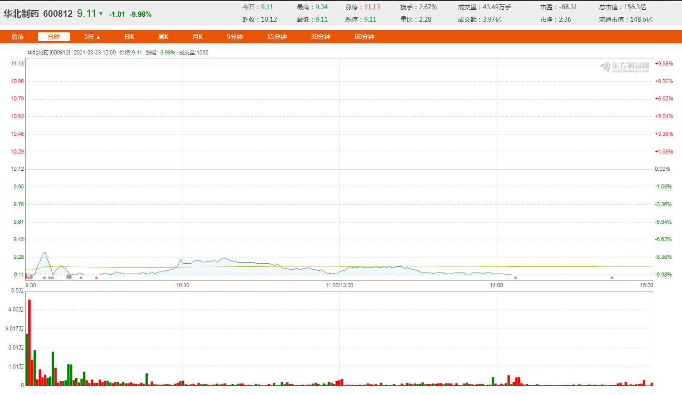Choose the 15分钟 interval
Image resolution: width=682 pixels, height=395 pixels.
[277, 37]
